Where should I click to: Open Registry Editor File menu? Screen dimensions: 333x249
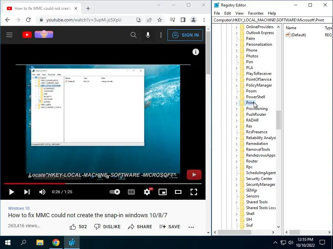click(217, 13)
